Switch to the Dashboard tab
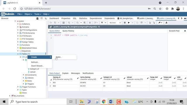The height and width of the screenshot is (105, 187). pos(54,18)
